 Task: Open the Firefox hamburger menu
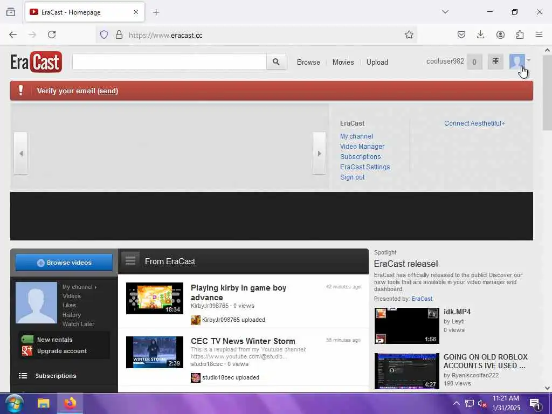(539, 34)
